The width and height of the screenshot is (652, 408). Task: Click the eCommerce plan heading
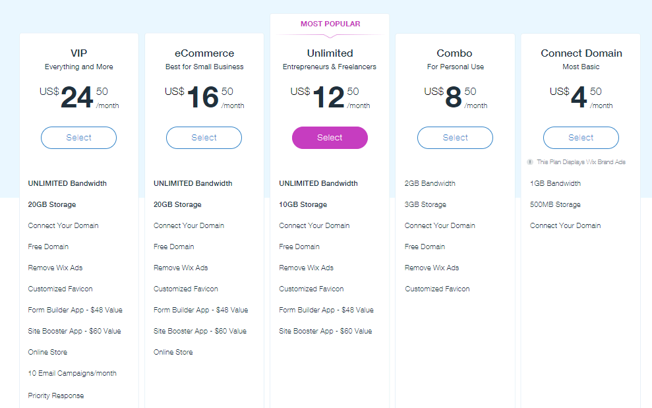[204, 53]
